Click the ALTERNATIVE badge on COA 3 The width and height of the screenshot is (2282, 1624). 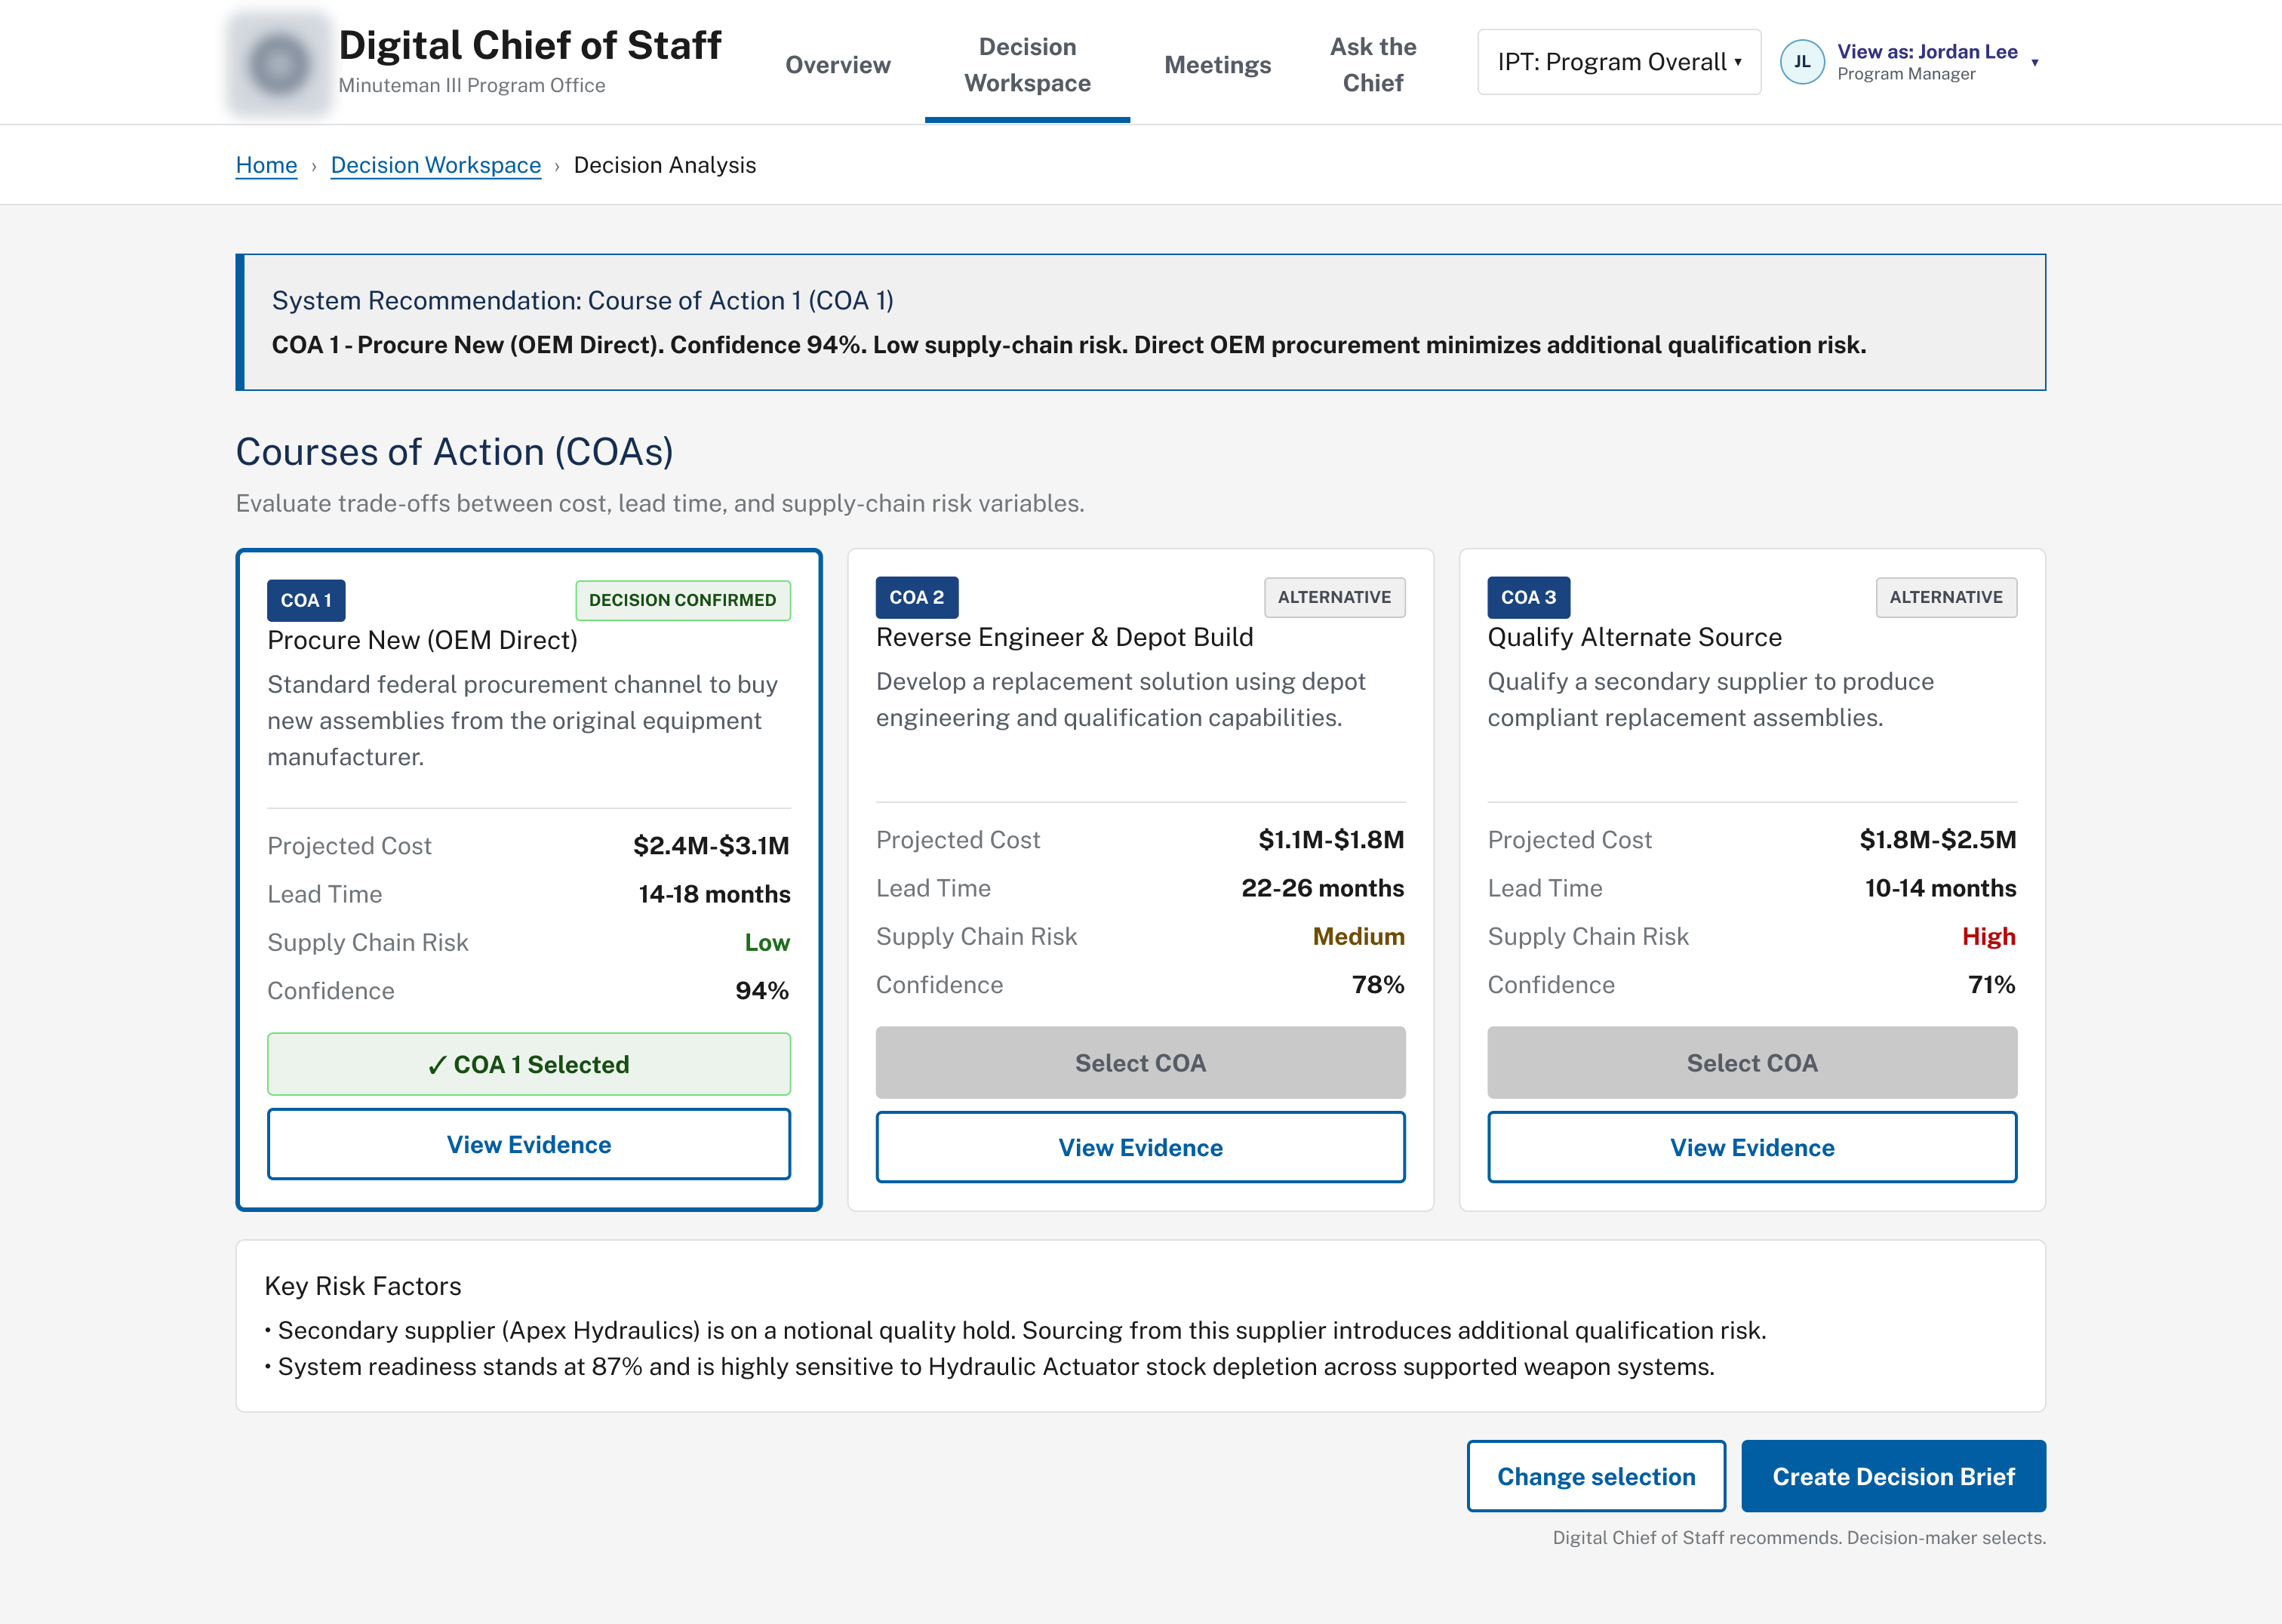(x=1946, y=597)
